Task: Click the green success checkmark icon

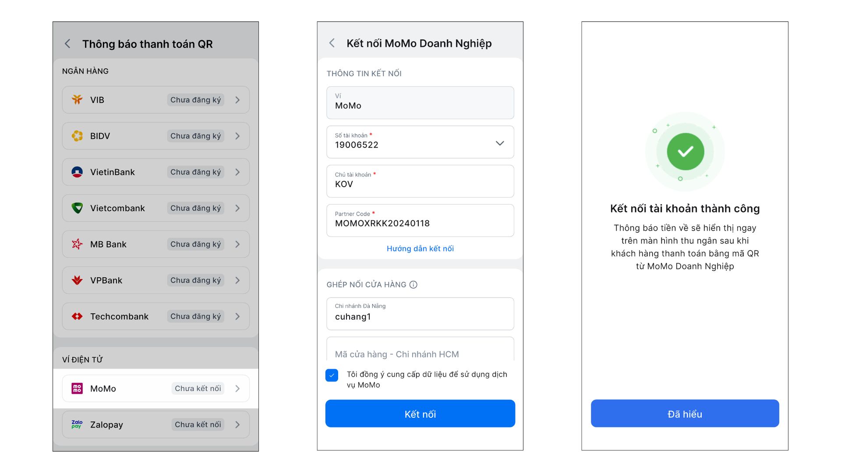Action: tap(685, 152)
